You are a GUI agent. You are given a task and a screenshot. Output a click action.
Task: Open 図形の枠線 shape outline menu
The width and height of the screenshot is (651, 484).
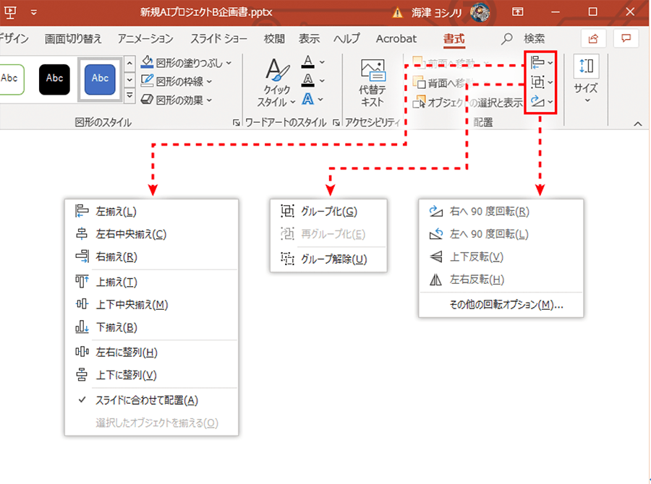coord(176,82)
